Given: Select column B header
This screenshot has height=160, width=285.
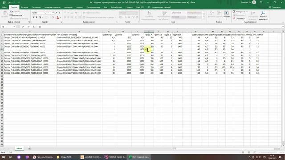Looking at the screenshot, I should (79, 32).
